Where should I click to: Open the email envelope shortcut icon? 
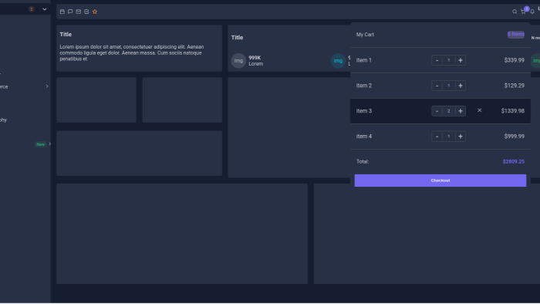click(x=79, y=12)
